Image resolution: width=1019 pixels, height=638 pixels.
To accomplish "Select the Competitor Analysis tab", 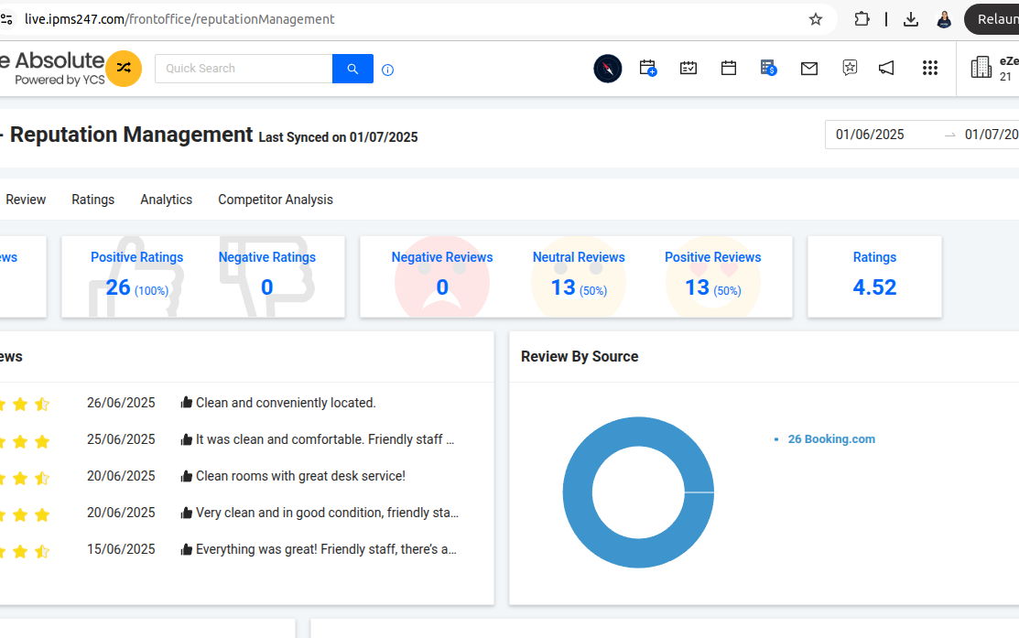I will [276, 200].
